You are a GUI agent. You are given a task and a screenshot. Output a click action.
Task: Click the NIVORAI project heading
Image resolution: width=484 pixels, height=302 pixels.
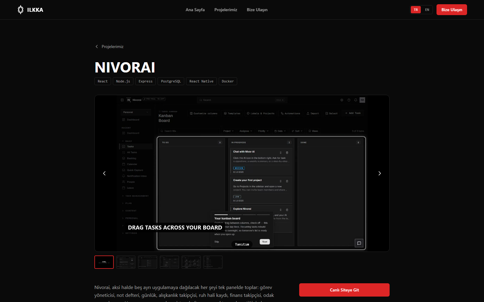click(x=125, y=67)
